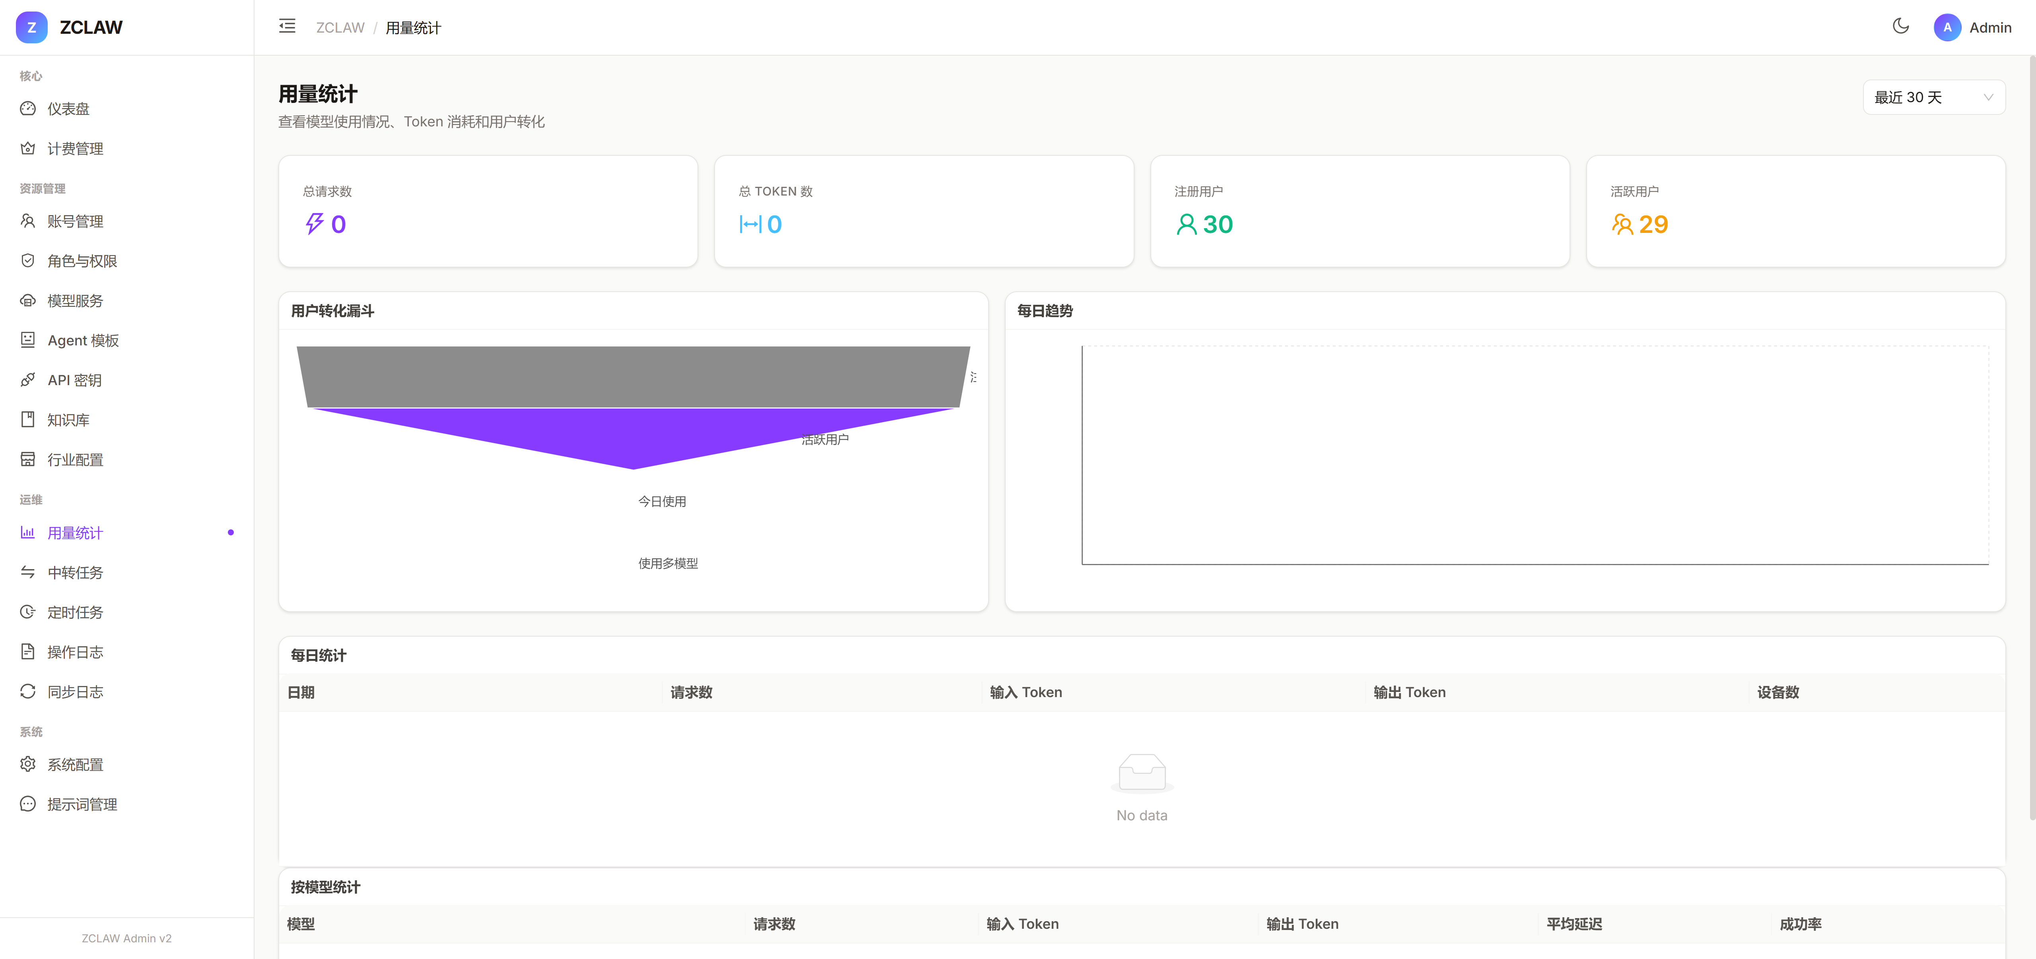Click the 角色与权限 shield icon
Viewport: 2036px width, 959px height.
click(28, 261)
